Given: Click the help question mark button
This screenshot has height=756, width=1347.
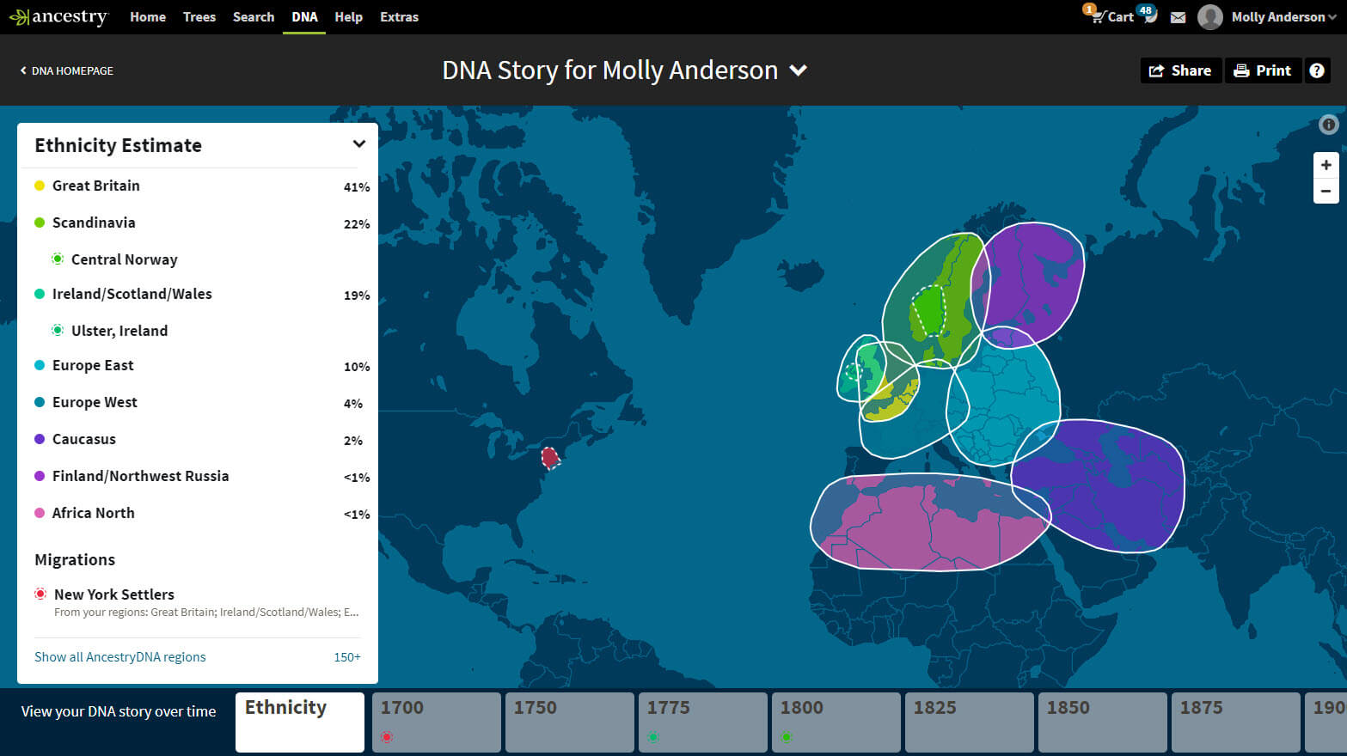Looking at the screenshot, I should click(x=1317, y=70).
